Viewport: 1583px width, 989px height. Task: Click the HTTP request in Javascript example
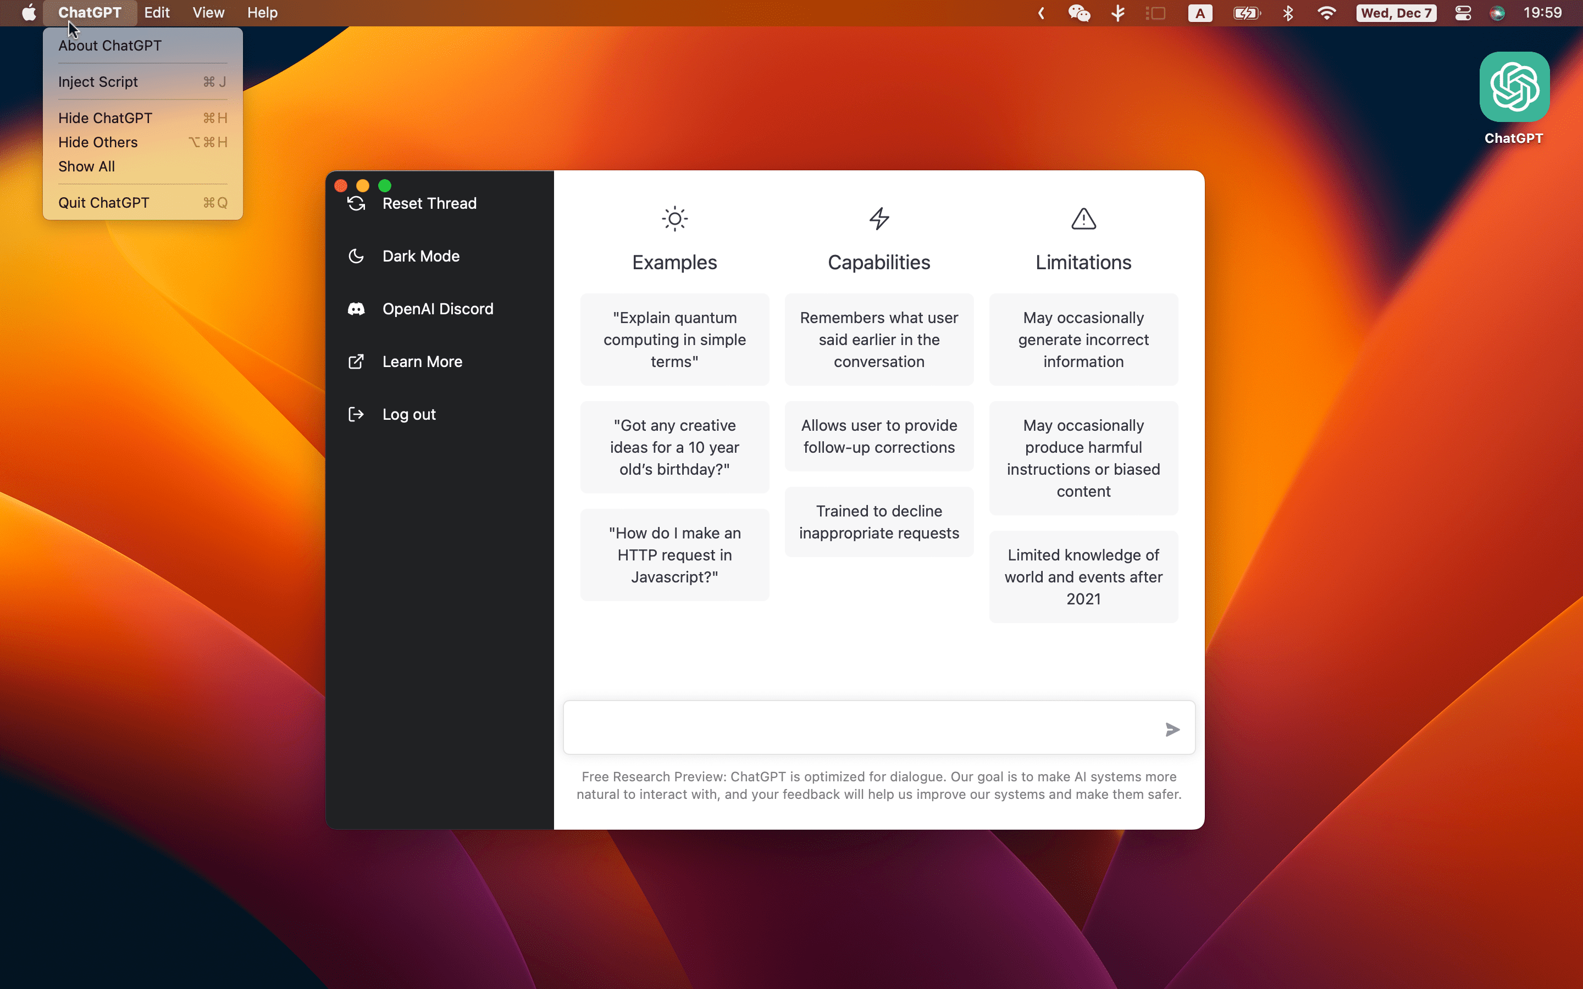click(674, 555)
